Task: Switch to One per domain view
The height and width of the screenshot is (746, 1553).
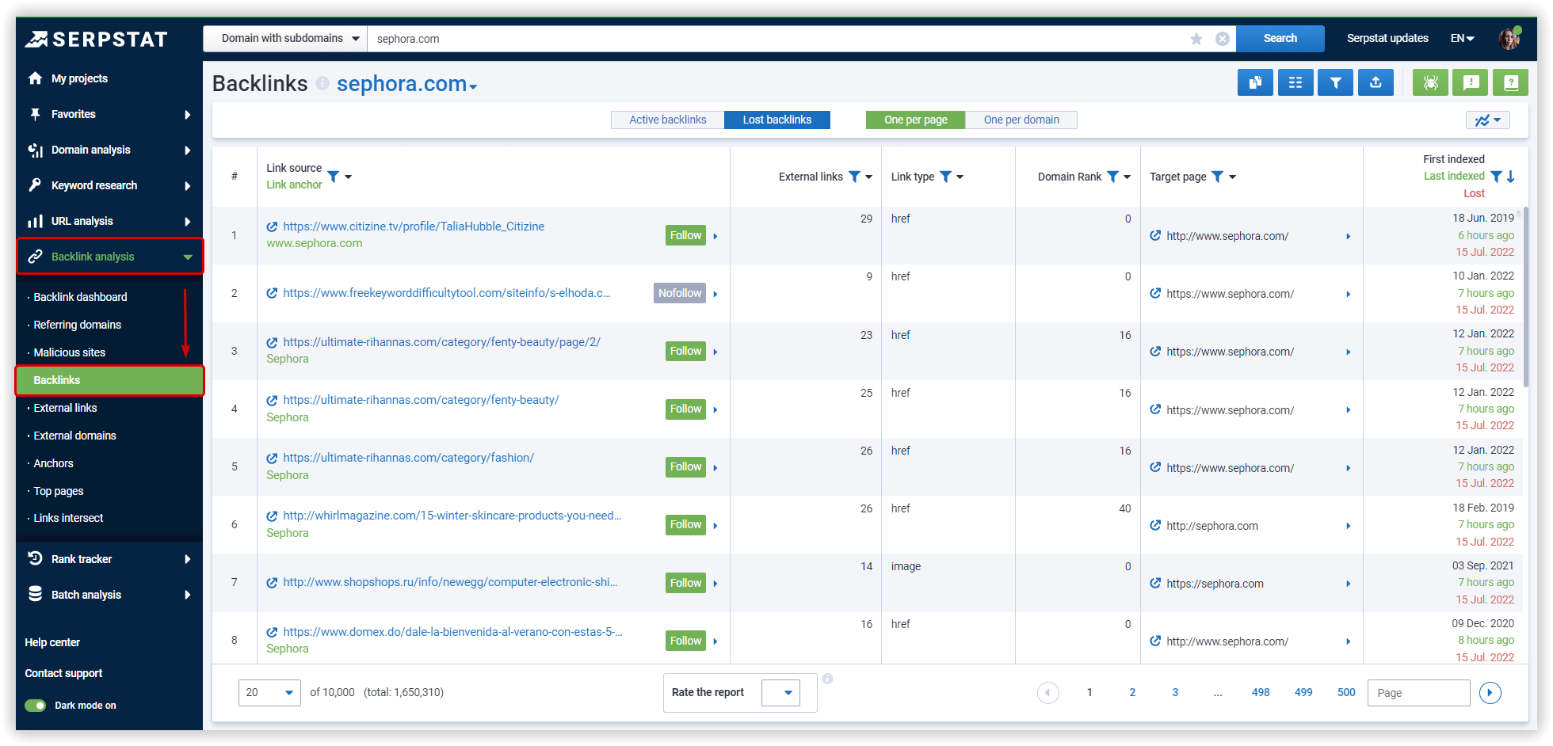Action: [x=1021, y=120]
